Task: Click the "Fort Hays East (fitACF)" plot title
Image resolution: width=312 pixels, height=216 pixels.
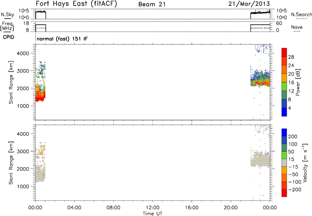Action: pyautogui.click(x=76, y=4)
